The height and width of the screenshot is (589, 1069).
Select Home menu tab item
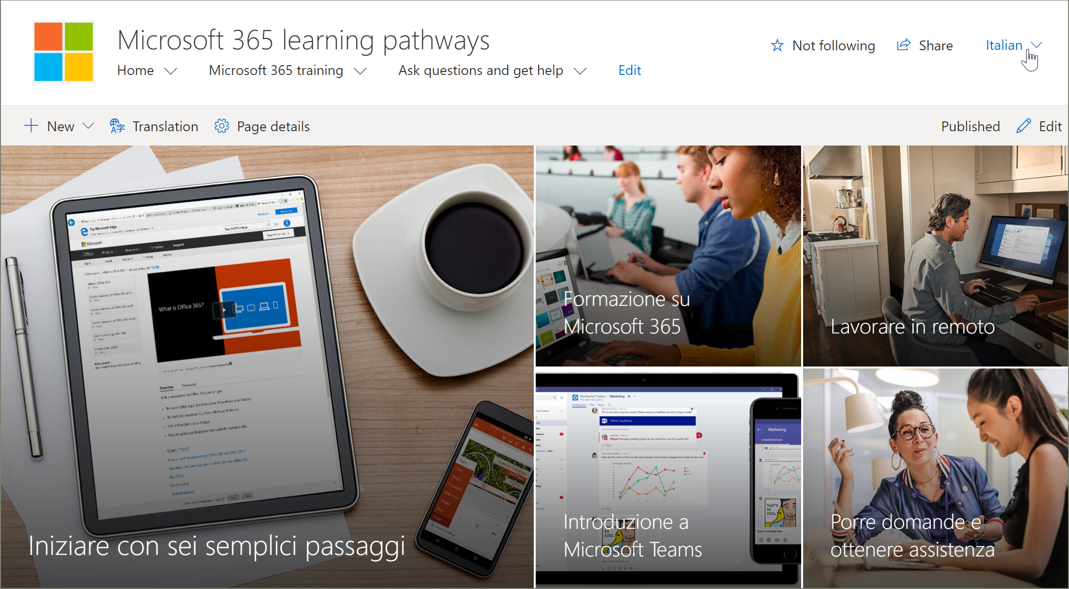click(x=139, y=70)
